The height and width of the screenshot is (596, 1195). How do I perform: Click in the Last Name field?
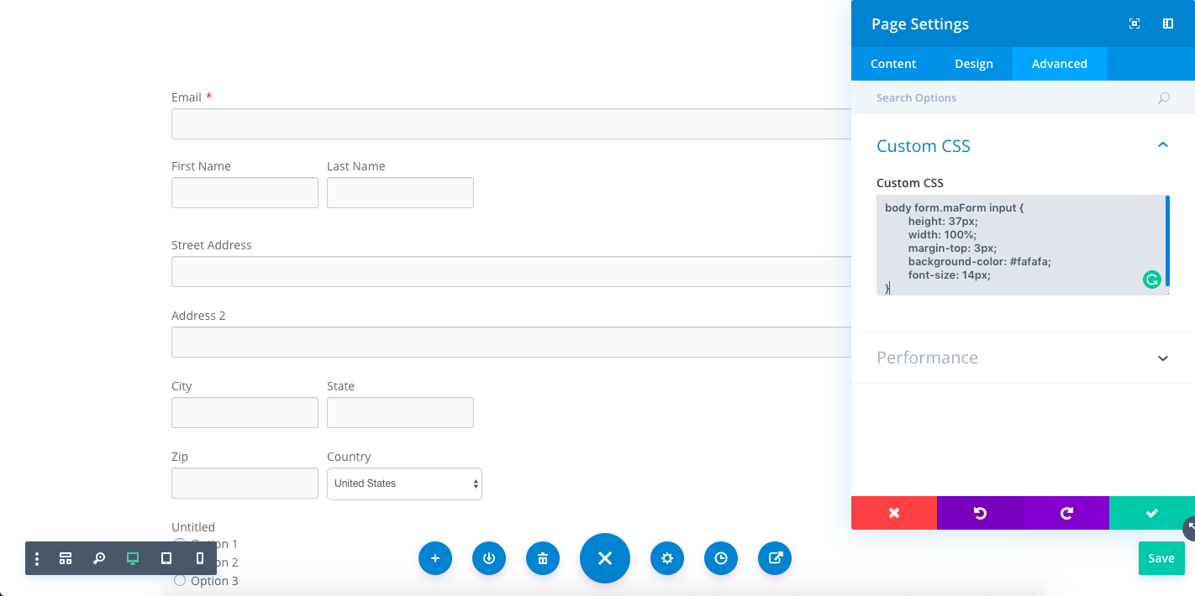click(x=400, y=192)
